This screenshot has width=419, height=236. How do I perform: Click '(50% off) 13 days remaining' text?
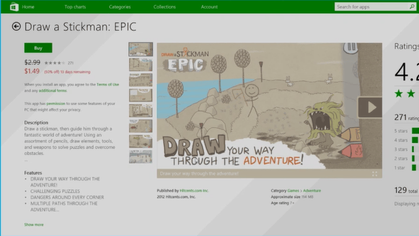click(67, 72)
